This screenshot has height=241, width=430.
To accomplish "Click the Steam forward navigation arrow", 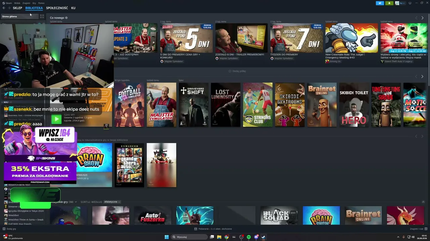I will coord(9,8).
